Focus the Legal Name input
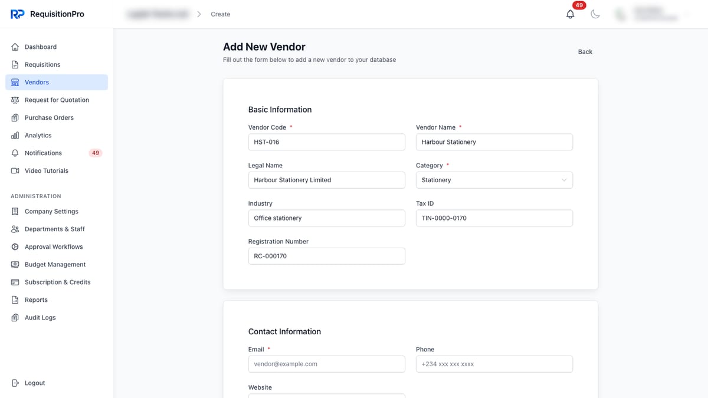708x398 pixels. click(x=327, y=180)
